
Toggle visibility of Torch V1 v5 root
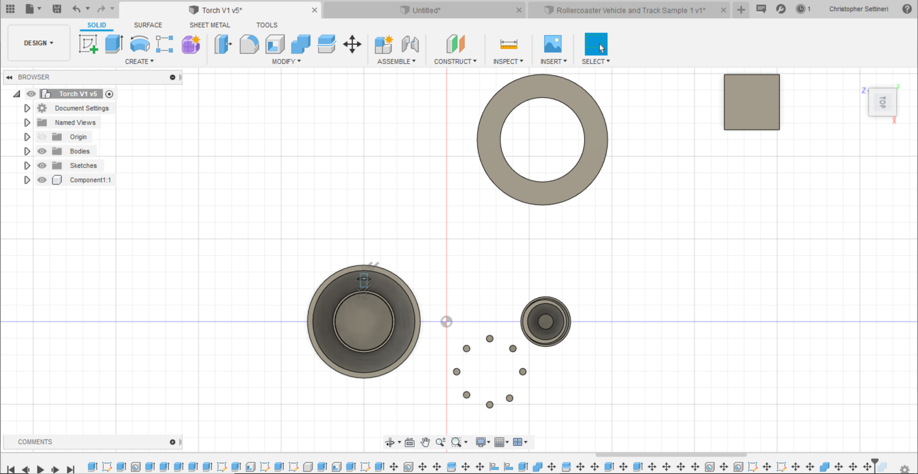(x=31, y=94)
